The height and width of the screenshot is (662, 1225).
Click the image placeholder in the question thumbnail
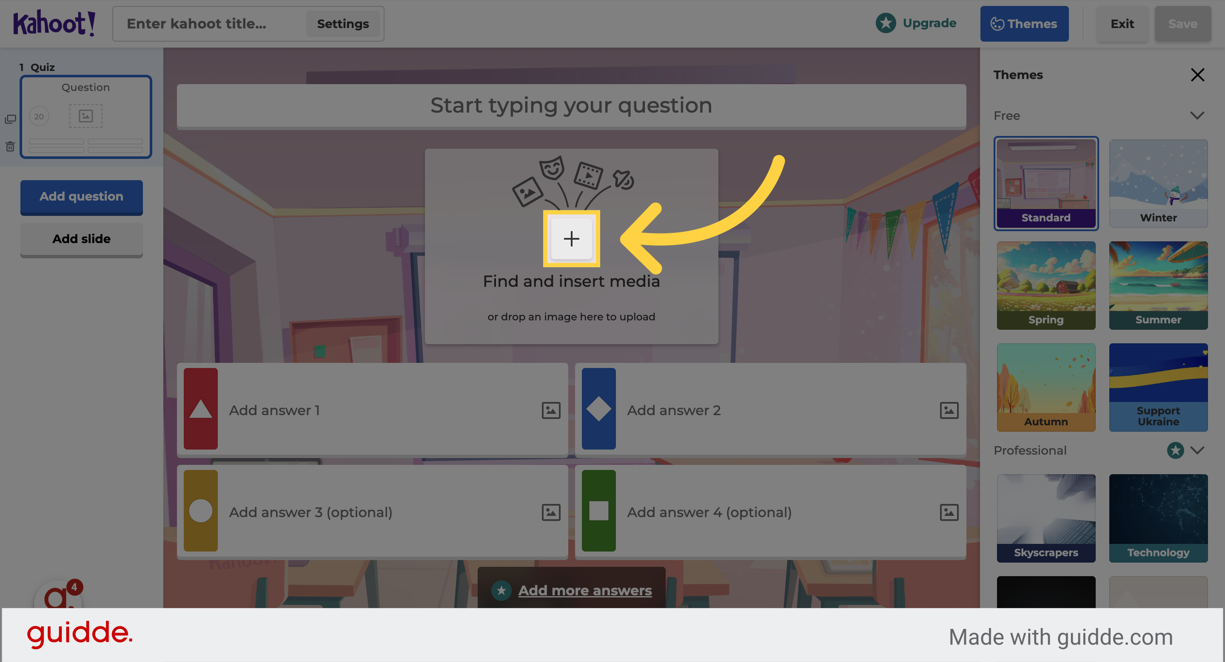85,116
